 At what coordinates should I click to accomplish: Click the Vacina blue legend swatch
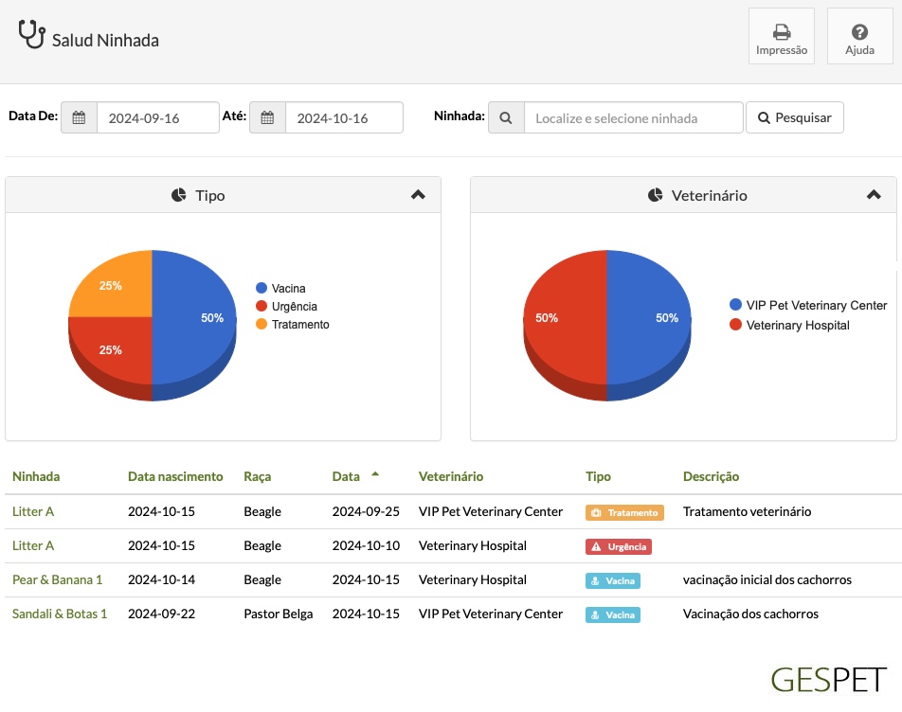(x=262, y=288)
